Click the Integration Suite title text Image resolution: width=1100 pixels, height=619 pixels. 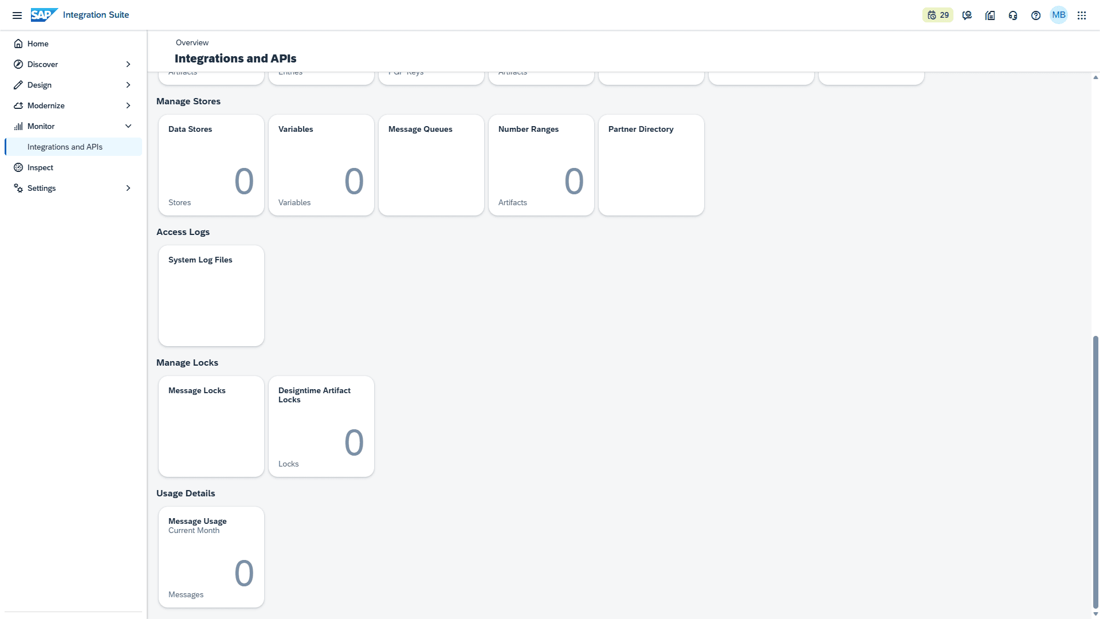[96, 15]
